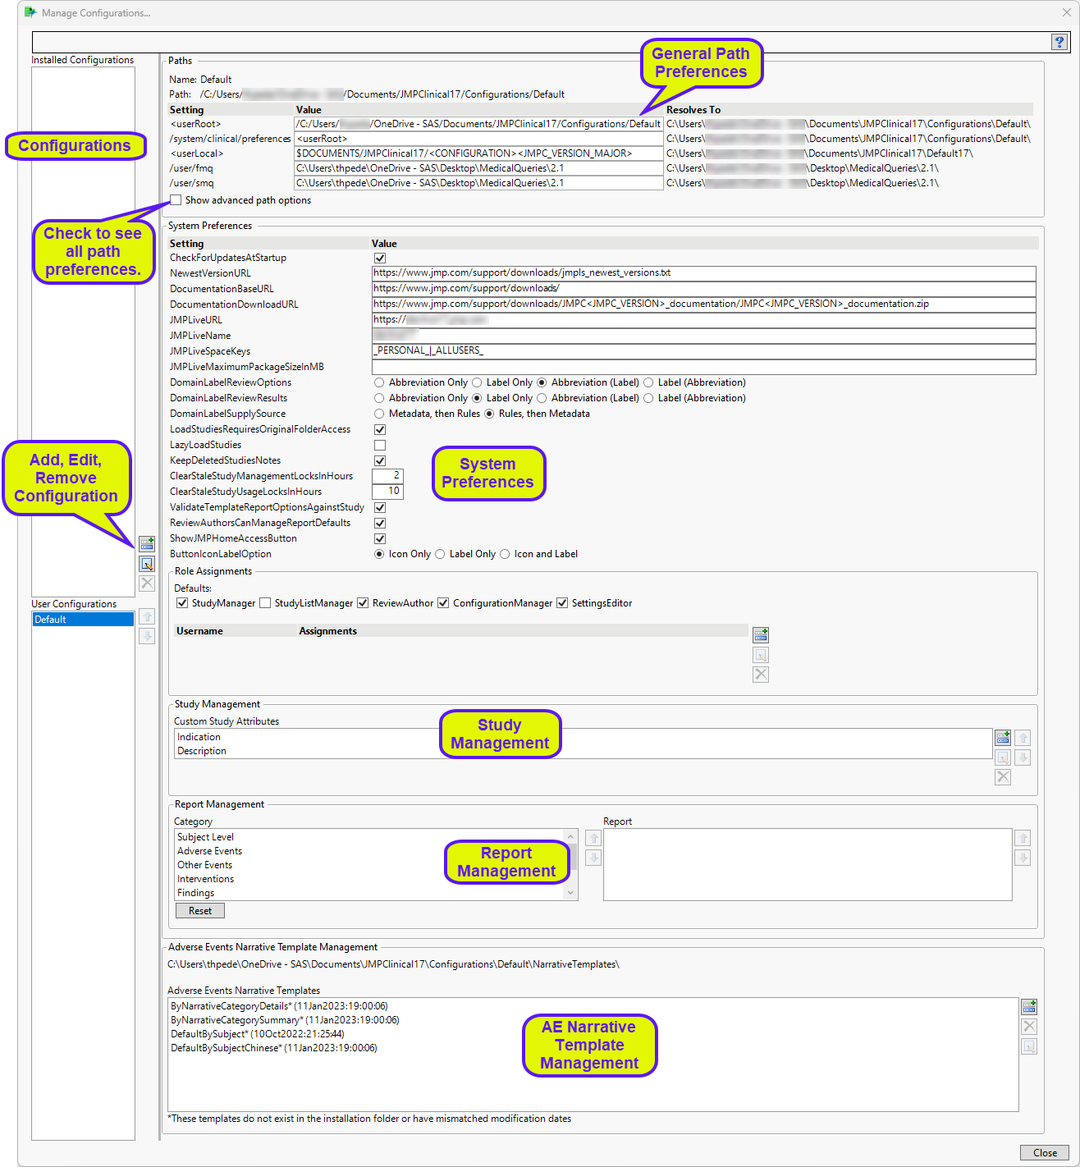Add an Adverse Events narrative template

tap(1029, 1007)
